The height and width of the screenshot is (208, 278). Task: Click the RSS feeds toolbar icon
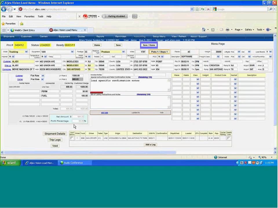point(213,30)
